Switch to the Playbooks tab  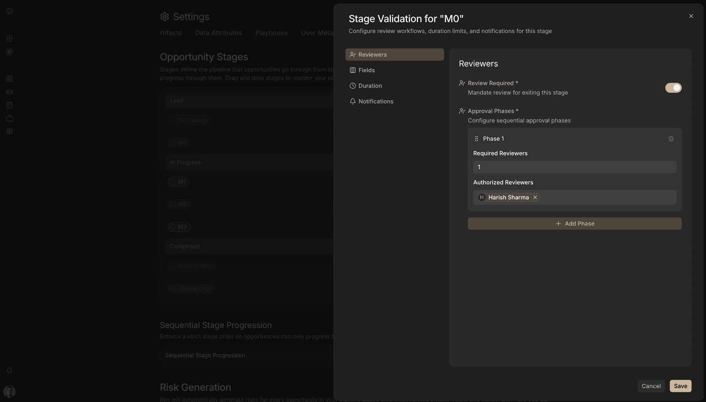click(x=271, y=33)
